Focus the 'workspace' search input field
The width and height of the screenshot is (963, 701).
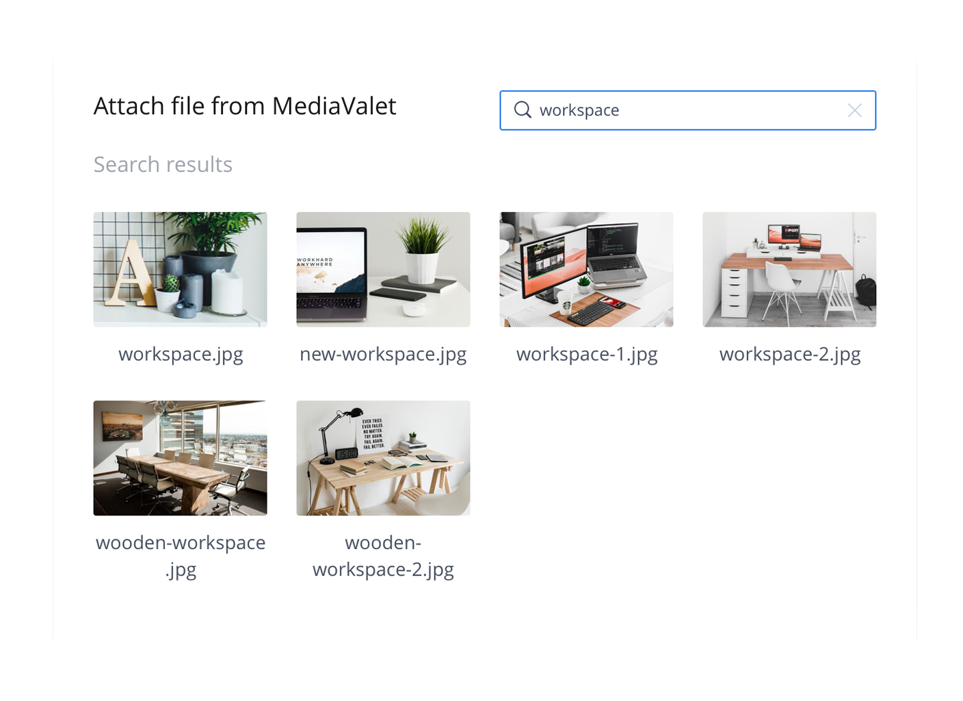click(x=687, y=110)
